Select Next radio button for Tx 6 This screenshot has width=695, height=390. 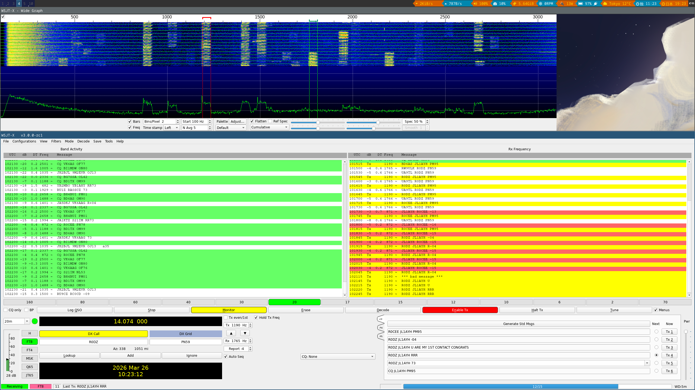656,371
